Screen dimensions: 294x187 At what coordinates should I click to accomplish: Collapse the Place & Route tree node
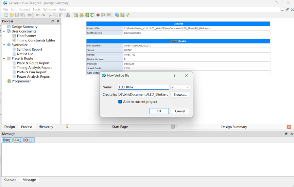pyautogui.click(x=4, y=58)
